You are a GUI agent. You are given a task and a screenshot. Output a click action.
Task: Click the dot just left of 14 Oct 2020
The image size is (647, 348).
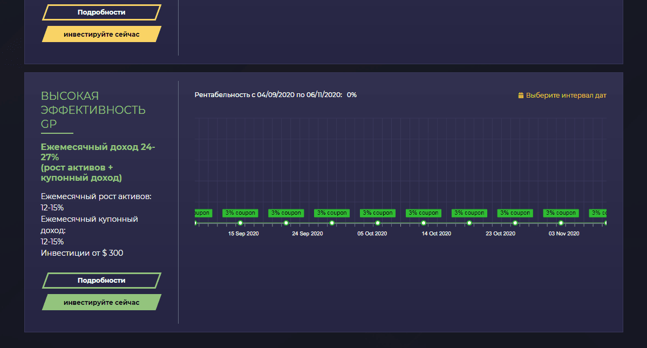click(424, 223)
